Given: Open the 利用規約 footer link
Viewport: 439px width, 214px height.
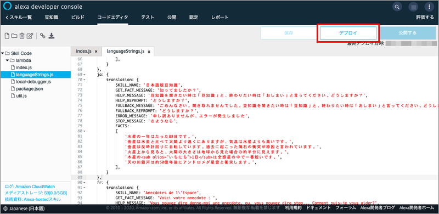Looking at the screenshot, I should pyautogui.click(x=293, y=208).
